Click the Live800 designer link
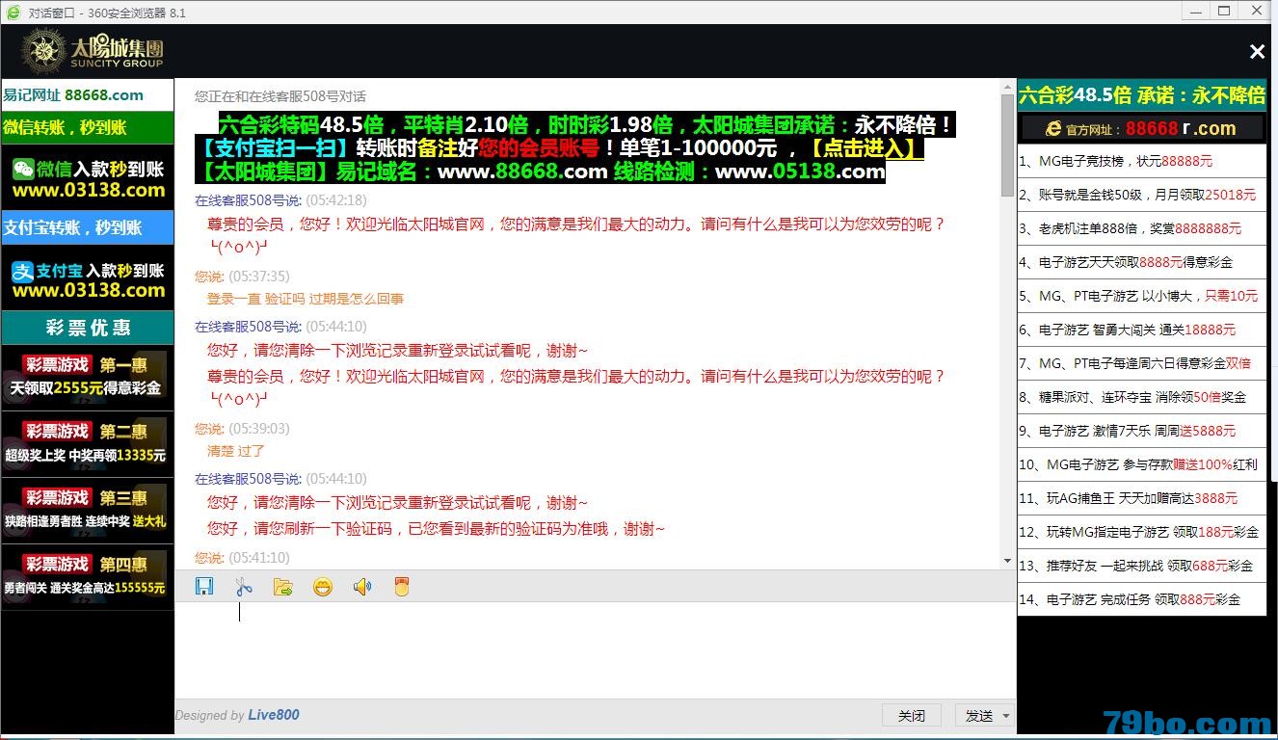 [x=274, y=715]
